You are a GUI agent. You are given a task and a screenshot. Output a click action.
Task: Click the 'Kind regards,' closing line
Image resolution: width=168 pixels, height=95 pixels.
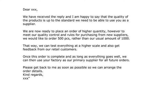point(33,75)
